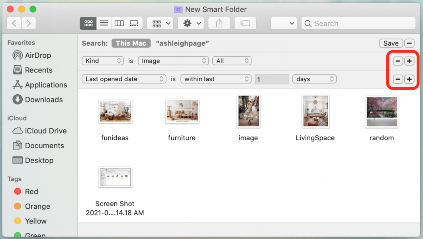This screenshot has width=423, height=239.
Task: Click the iCloud Drive cloud icon
Action: click(x=18, y=131)
